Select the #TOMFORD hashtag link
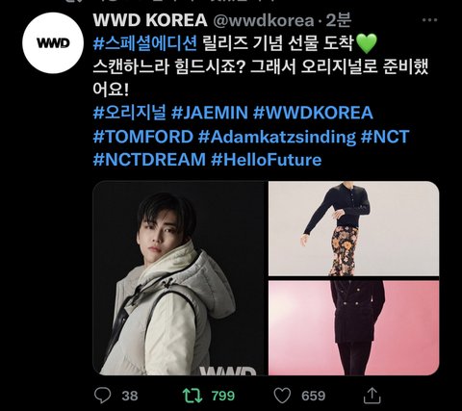Viewport: 462px width, 411px height. tap(143, 137)
